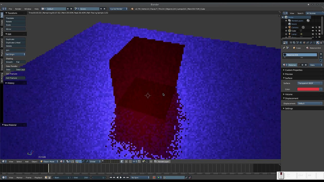Viewport: 324px width, 182px height.
Task: Toggle Camera visibility eye icon
Action: 313,27
